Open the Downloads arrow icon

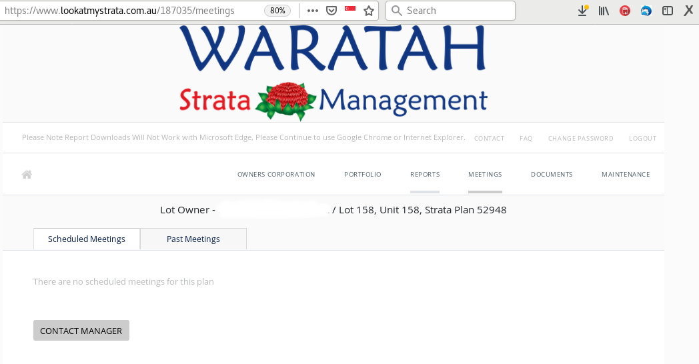[x=583, y=11]
